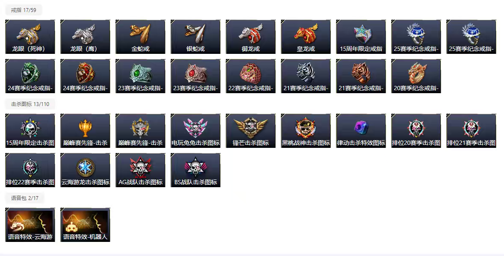Select the BS战队击杀图标 item
Viewport: 504px width, 256px height.
(x=195, y=170)
